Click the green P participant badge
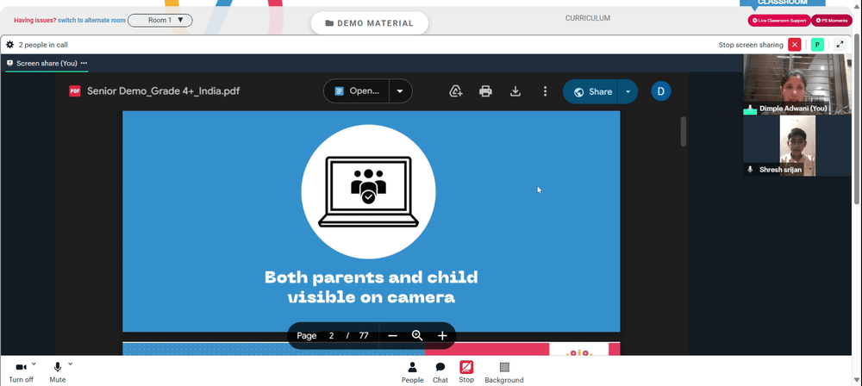The height and width of the screenshot is (386, 862). pyautogui.click(x=817, y=45)
